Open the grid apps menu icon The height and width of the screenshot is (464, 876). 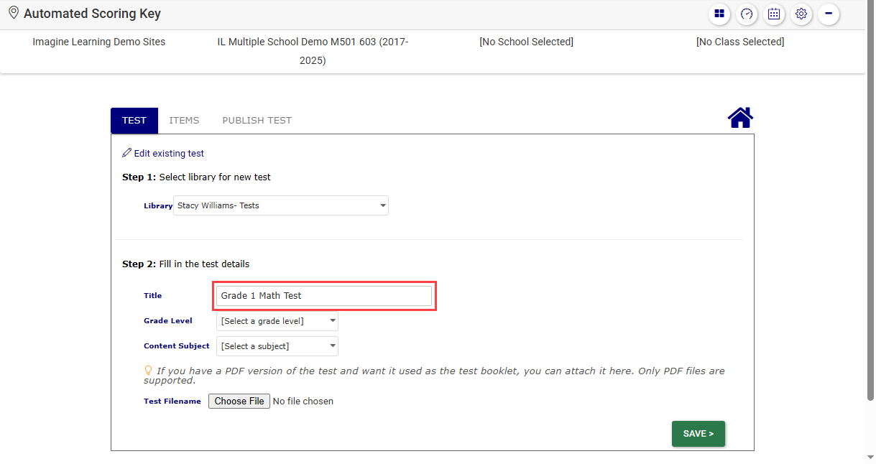pyautogui.click(x=719, y=14)
